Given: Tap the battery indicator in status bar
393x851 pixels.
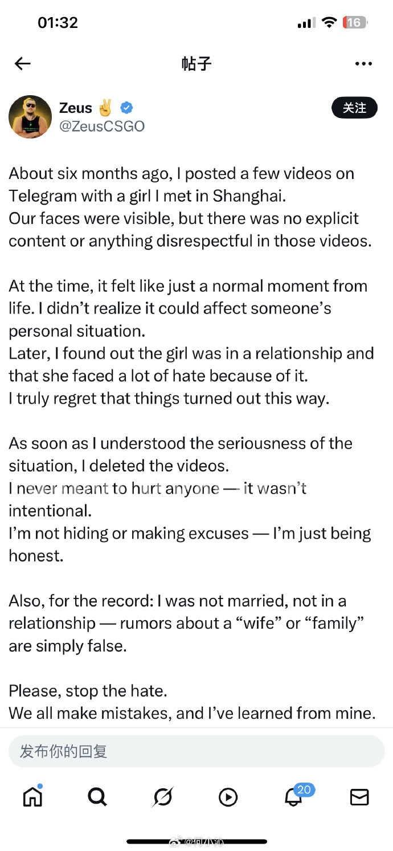Looking at the screenshot, I should [354, 23].
